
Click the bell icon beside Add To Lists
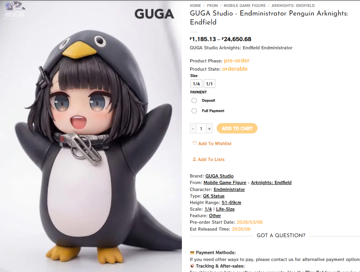pyautogui.click(x=194, y=159)
